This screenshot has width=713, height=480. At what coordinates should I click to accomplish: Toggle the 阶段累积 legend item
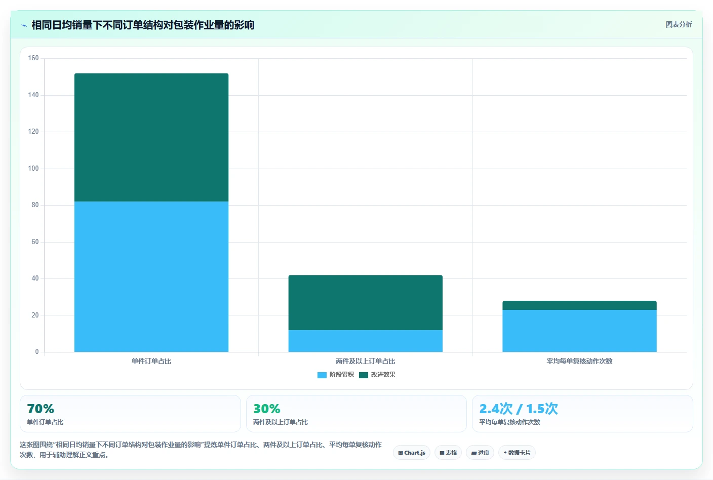(336, 375)
